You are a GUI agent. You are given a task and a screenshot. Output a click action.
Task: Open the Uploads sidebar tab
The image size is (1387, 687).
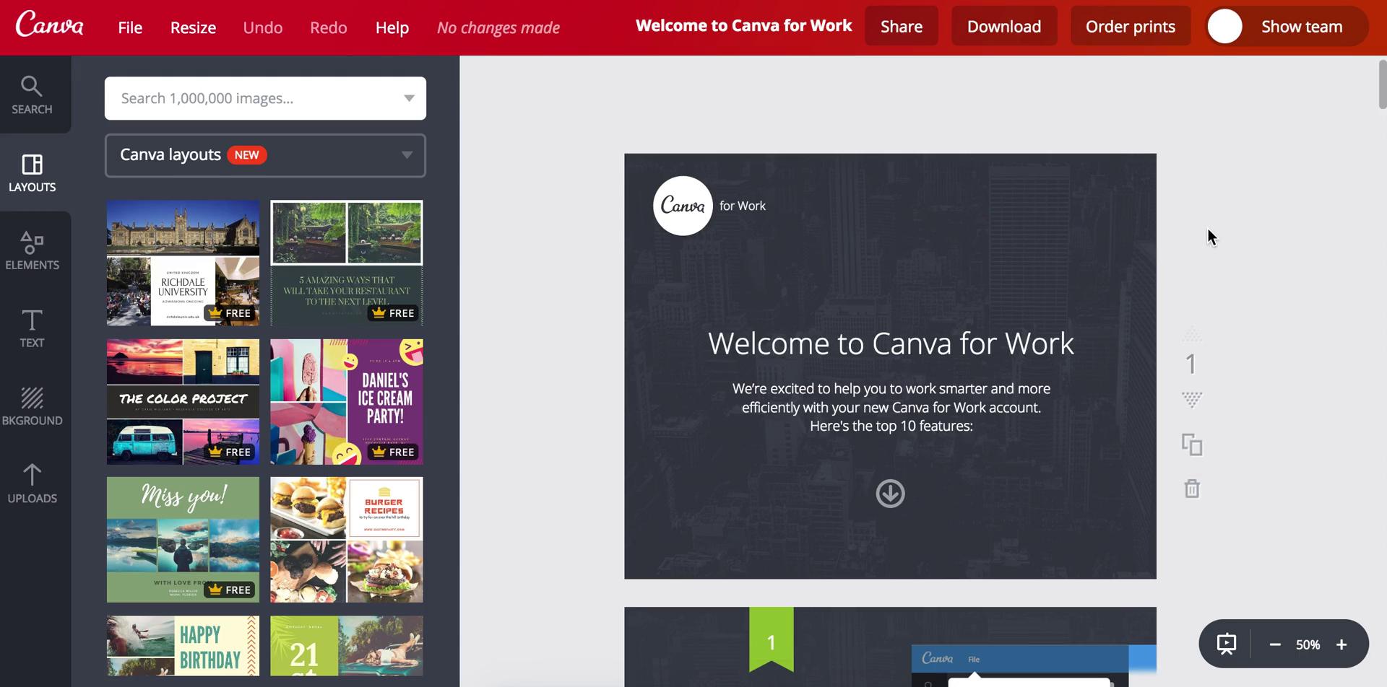click(33, 484)
